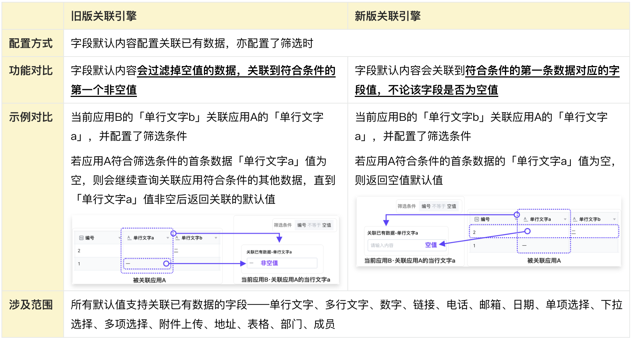Image resolution: width=633 pixels, height=340 pixels.
Task: Click the 功能对比 row header
Action: 31,70
